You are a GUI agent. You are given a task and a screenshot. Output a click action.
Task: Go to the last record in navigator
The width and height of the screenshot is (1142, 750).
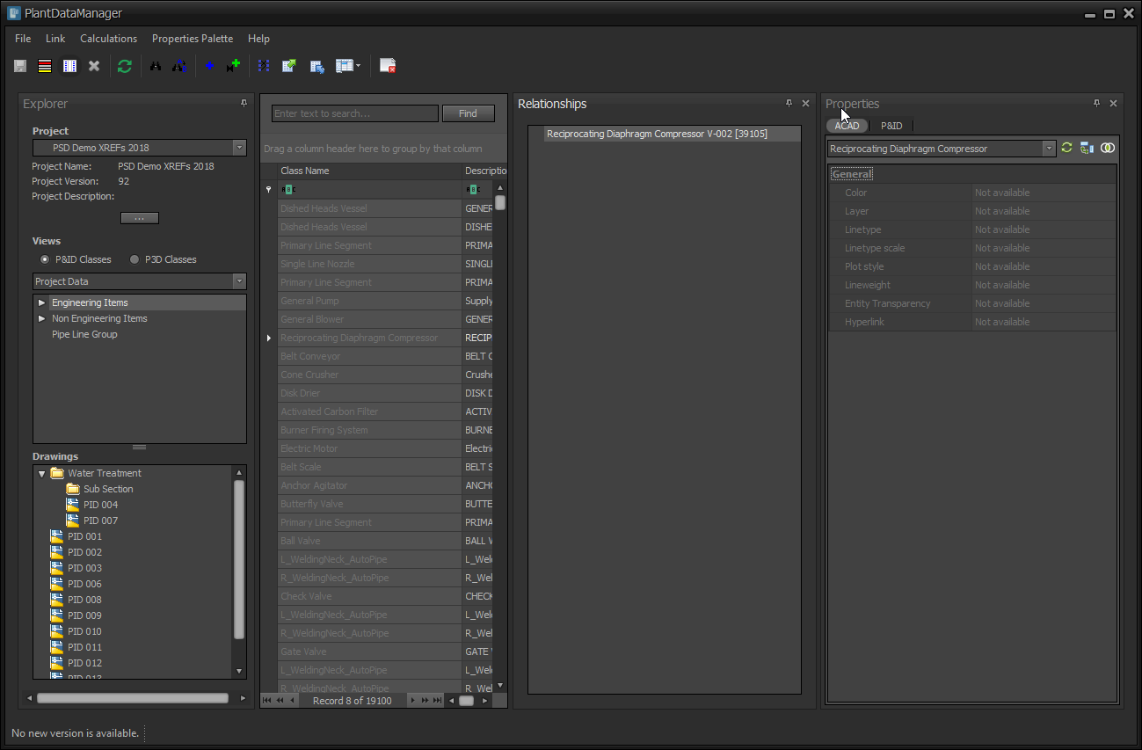pyautogui.click(x=437, y=701)
